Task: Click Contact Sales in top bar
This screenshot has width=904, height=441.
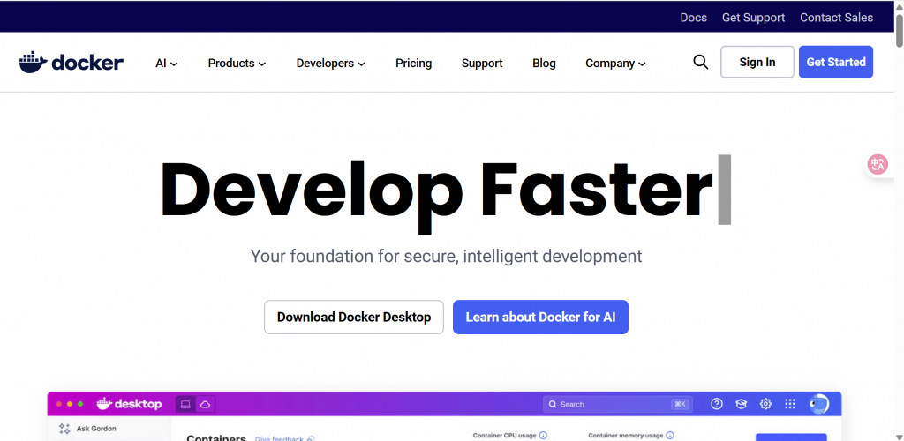Action: click(837, 18)
